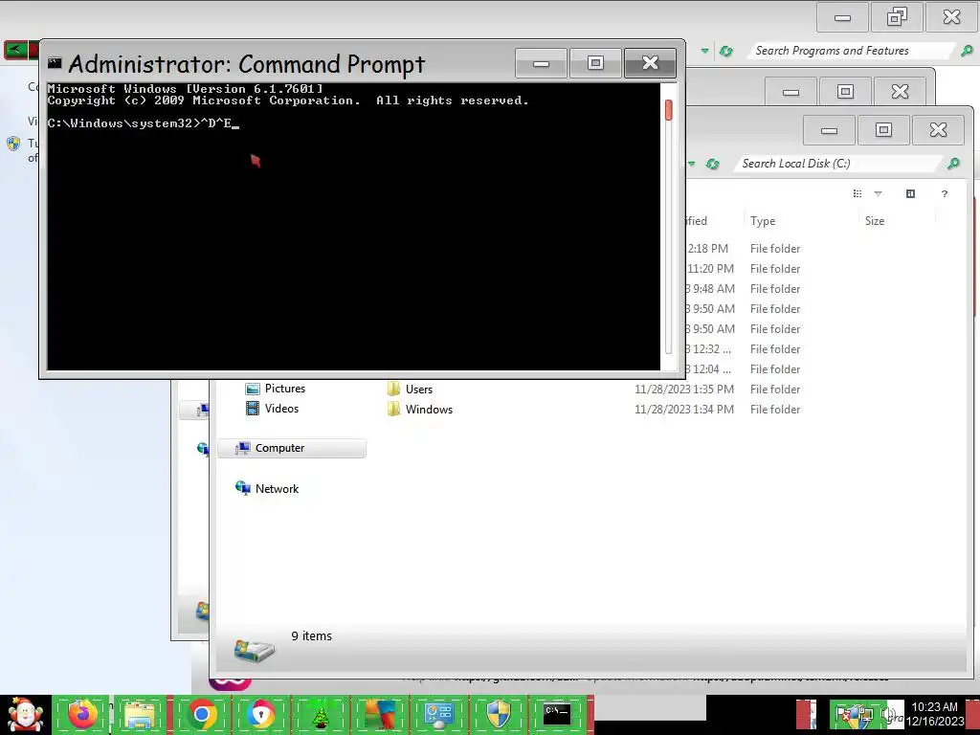Click refresh icon in Programs and Features window
This screenshot has height=735, width=980.
[725, 52]
